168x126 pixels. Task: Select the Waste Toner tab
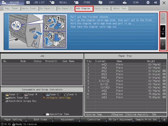point(30,8)
